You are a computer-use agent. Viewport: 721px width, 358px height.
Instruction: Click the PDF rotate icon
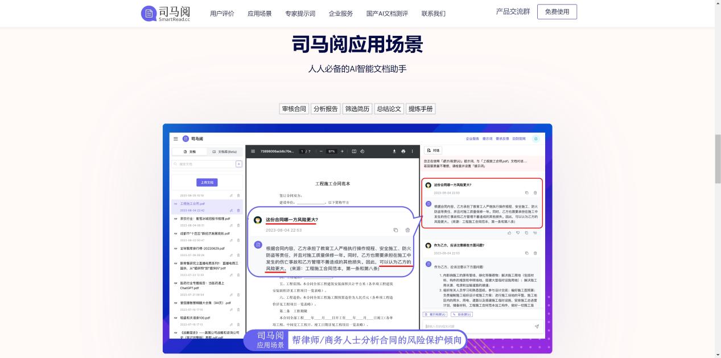click(x=362, y=151)
